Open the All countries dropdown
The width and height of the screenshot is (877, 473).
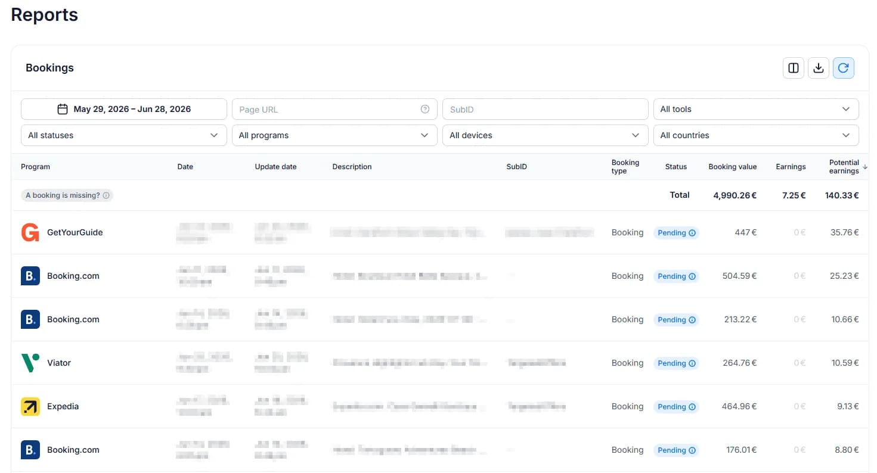coord(756,135)
